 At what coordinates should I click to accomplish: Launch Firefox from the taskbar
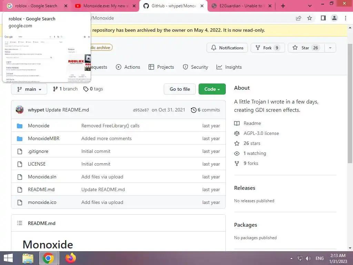point(70,258)
